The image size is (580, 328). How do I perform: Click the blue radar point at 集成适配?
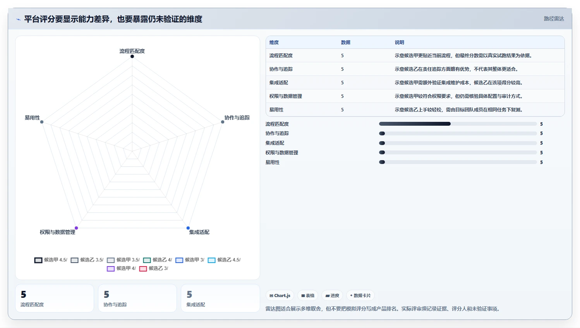[188, 228]
